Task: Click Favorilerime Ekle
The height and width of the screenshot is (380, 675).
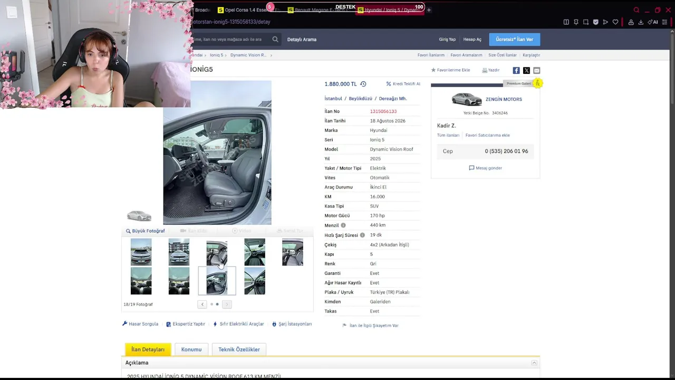Action: tap(450, 70)
